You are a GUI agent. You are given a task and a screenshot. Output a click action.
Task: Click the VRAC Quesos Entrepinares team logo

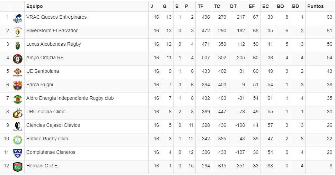[17, 18]
